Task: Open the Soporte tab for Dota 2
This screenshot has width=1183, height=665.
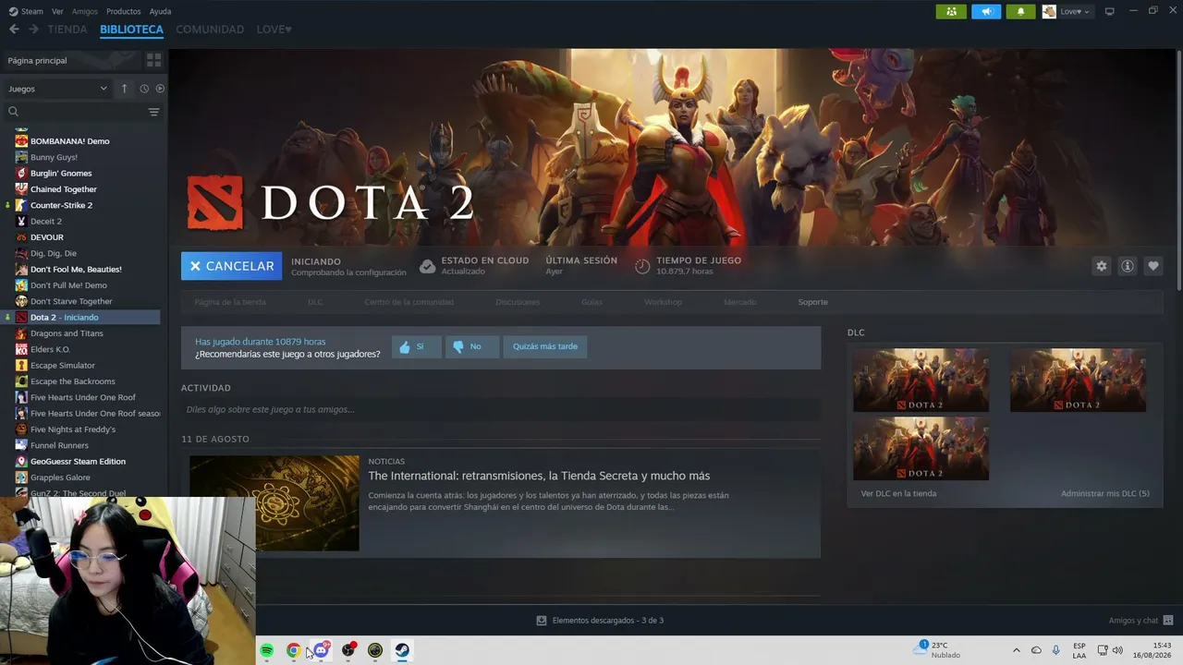Action: click(813, 302)
